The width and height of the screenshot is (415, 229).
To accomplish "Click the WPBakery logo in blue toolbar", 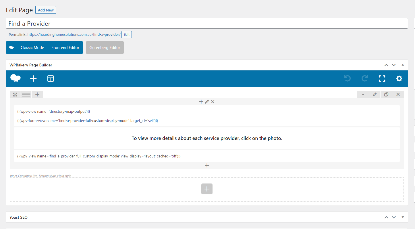I will 16,78.
